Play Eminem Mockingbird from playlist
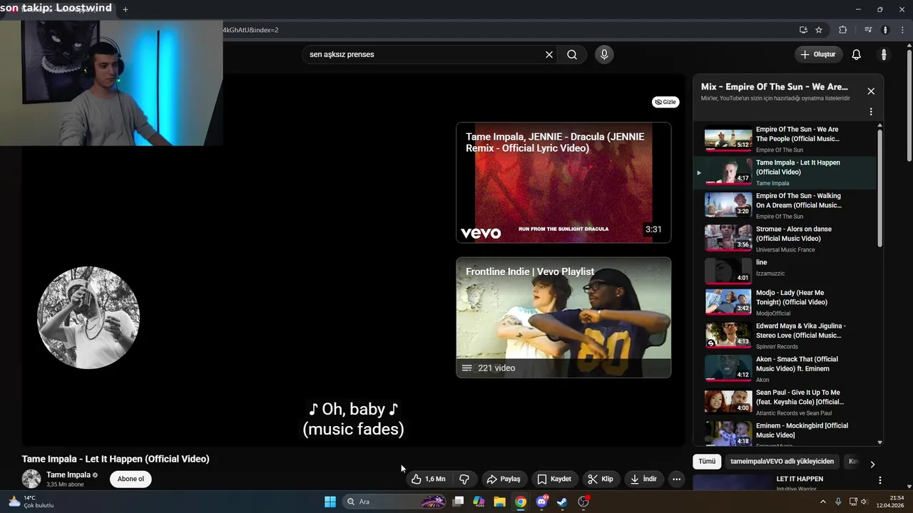913x513 pixels. point(785,433)
